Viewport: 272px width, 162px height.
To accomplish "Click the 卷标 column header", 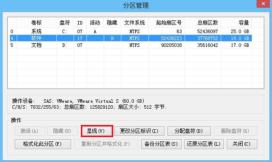I will point(37,22).
